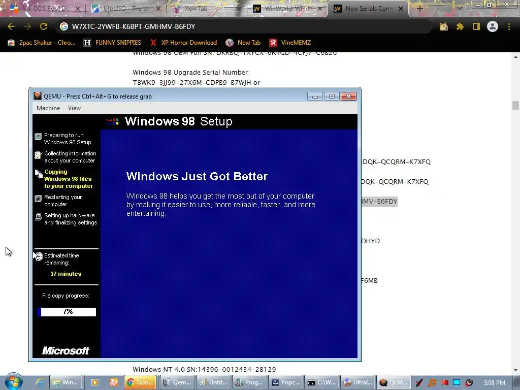Open Chrome three-dot menu

click(x=509, y=26)
